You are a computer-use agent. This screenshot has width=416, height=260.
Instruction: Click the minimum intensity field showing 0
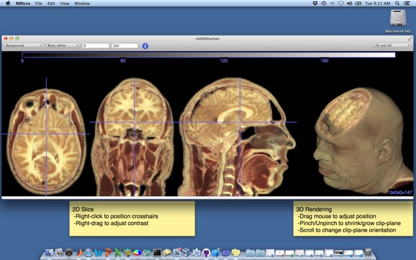96,46
